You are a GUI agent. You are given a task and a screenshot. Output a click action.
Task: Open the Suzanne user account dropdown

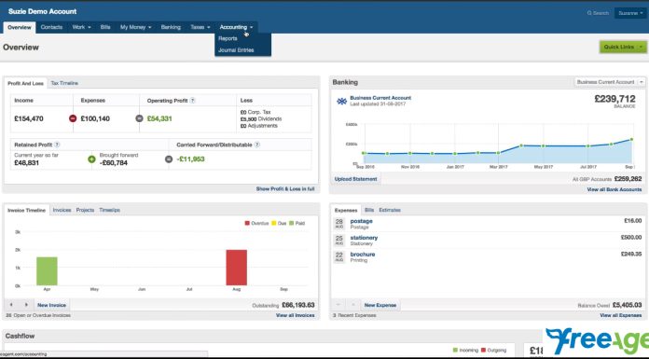(x=630, y=13)
